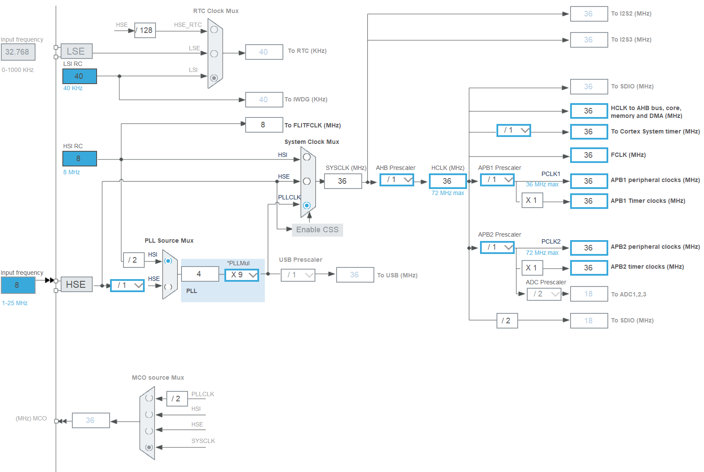Open the USB Prescaler dropdown
Screen dimensions: 704x472
tap(298, 275)
